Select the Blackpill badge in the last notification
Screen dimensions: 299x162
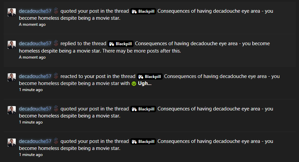pyautogui.click(x=143, y=142)
